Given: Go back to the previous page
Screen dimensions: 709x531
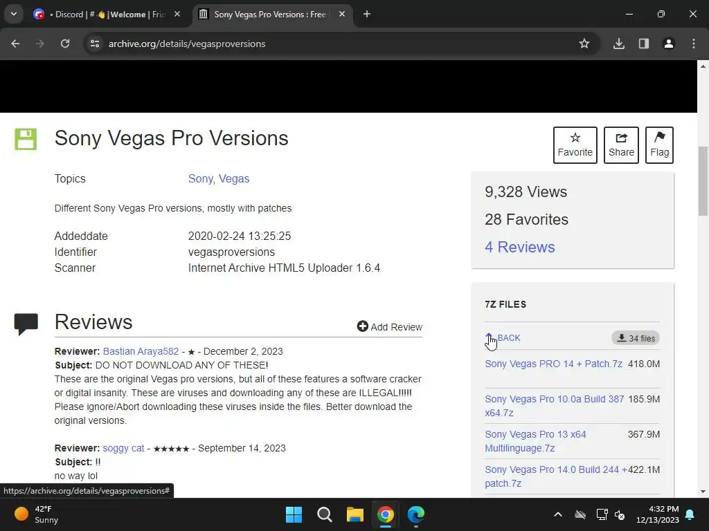Looking at the screenshot, I should pyautogui.click(x=15, y=44).
